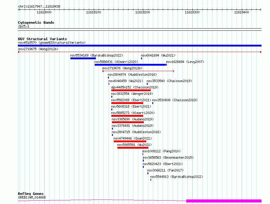Click nsv5885273 (Almarri2020) label
The height and width of the screenshot is (204, 270).
click(133, 113)
